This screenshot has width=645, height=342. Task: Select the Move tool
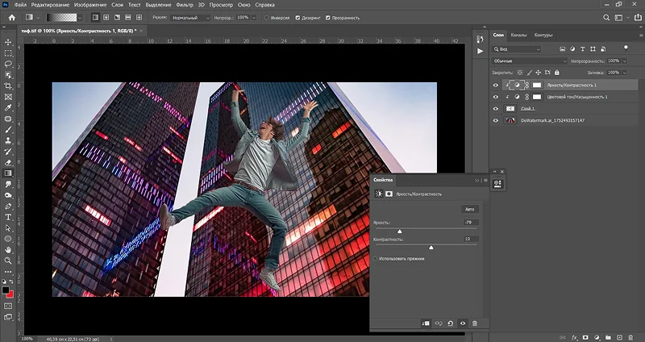[x=8, y=43]
